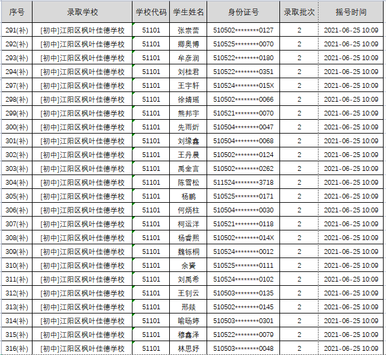Select ID cell 510502********0127
Screen dimensions: 386x355
tap(243, 30)
